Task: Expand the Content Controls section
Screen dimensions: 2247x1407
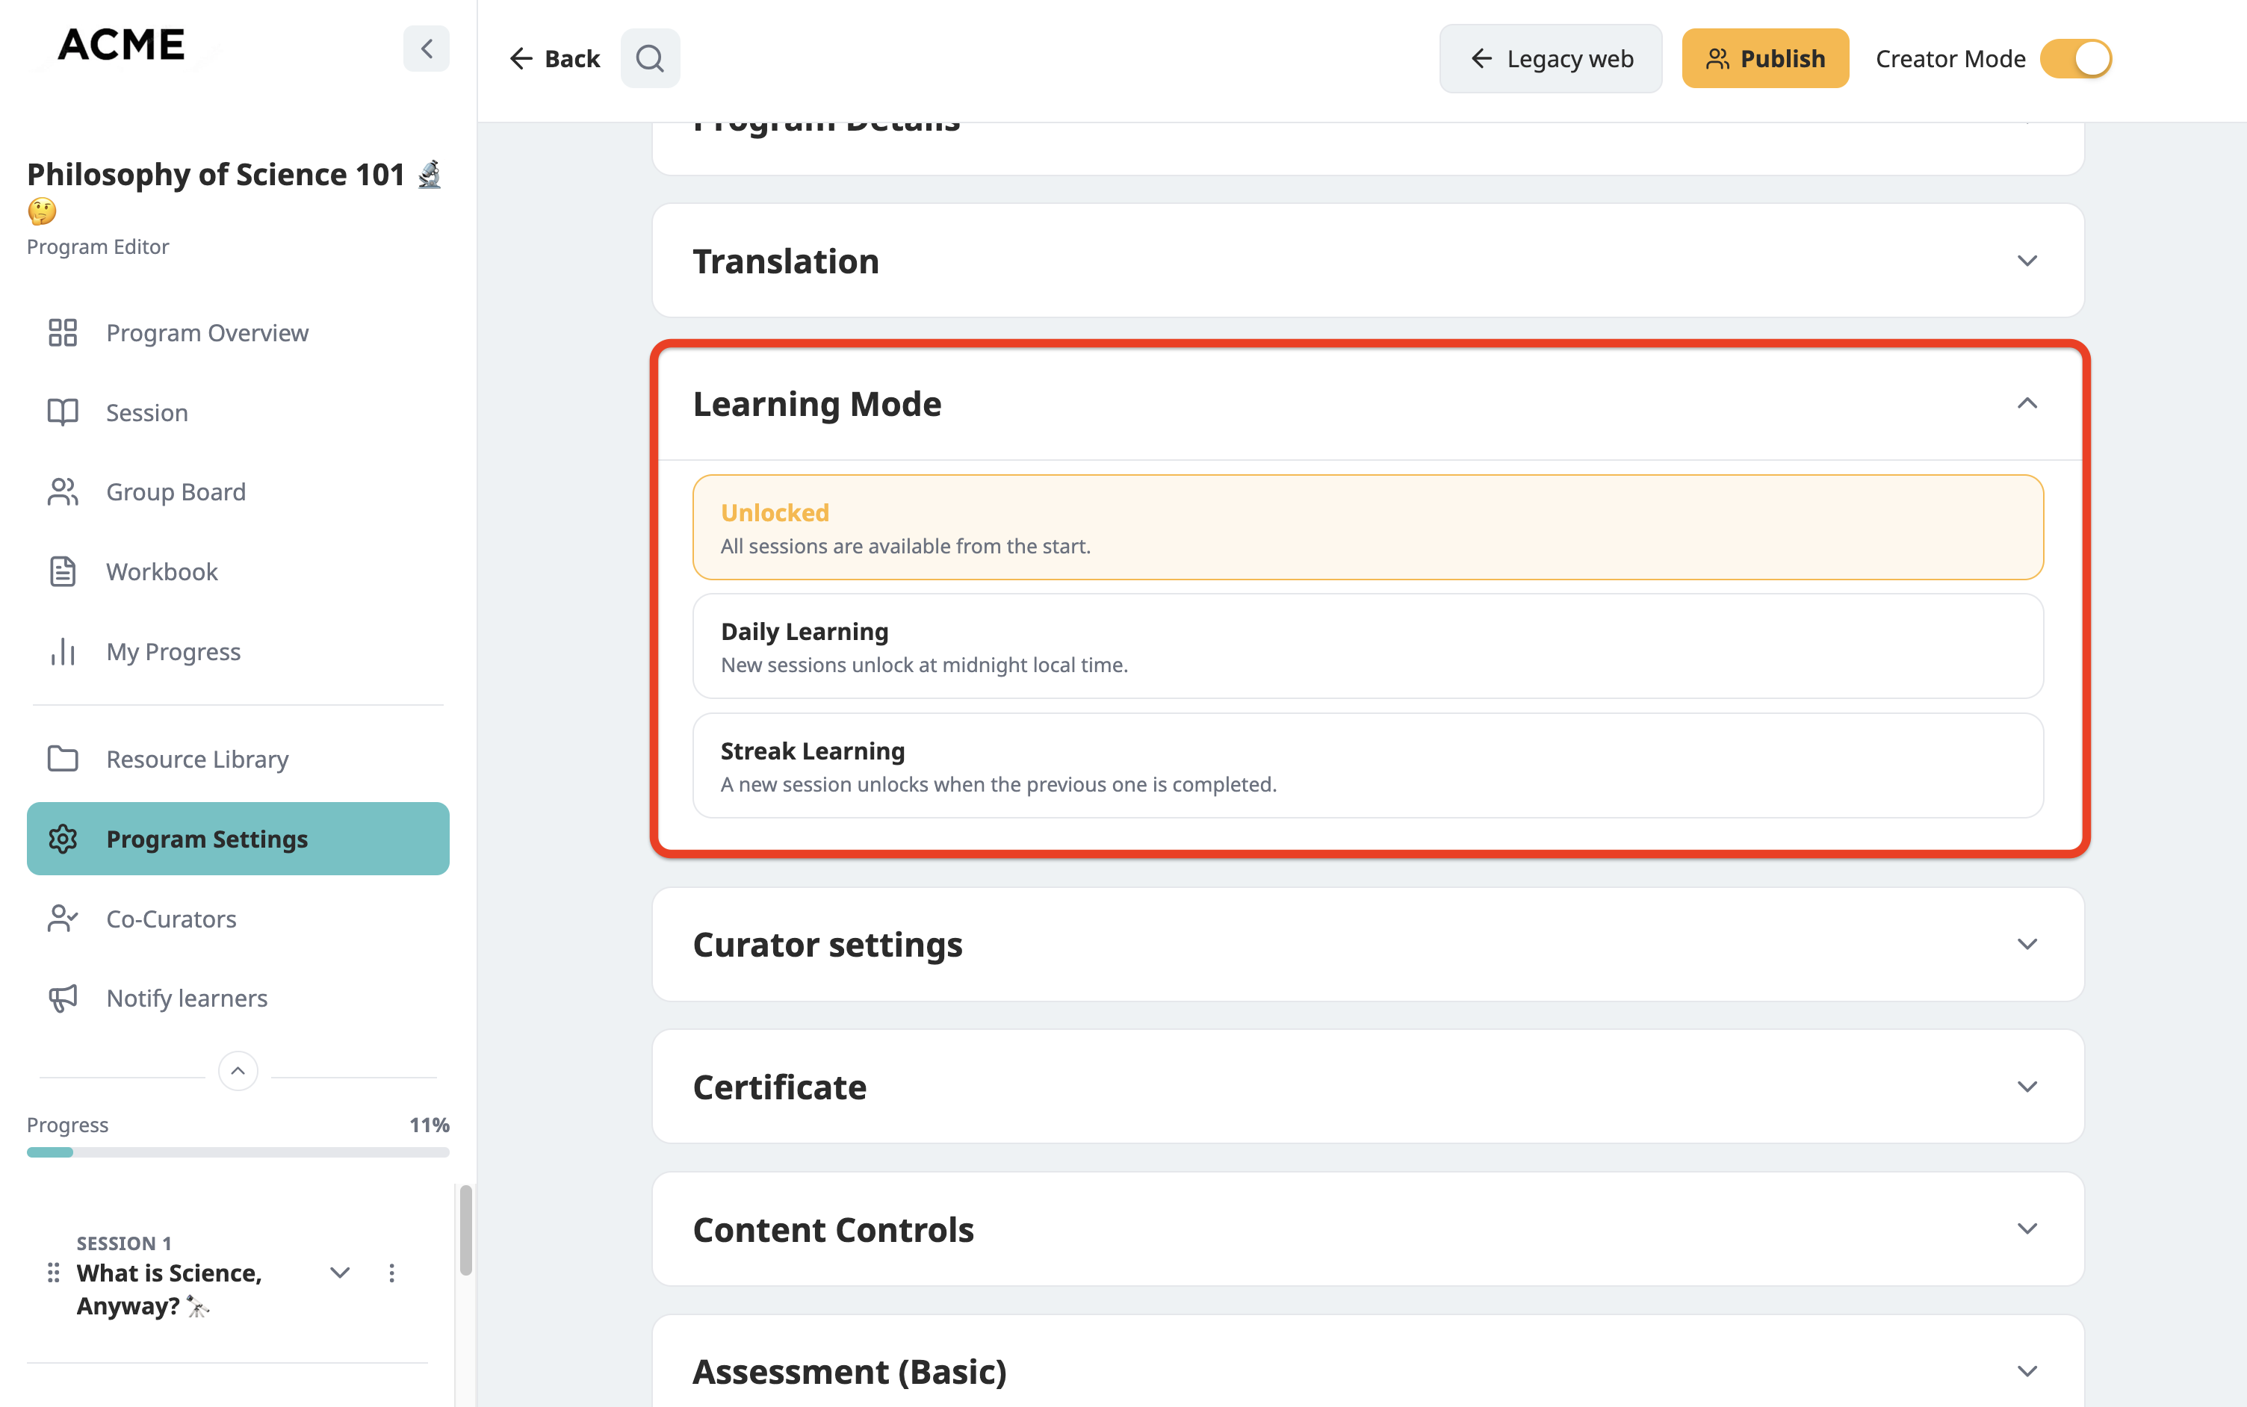Action: (2027, 1229)
